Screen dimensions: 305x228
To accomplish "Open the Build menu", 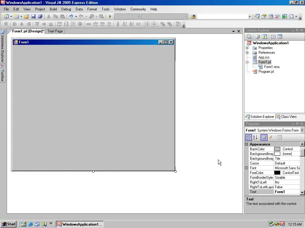I will pos(53,9).
